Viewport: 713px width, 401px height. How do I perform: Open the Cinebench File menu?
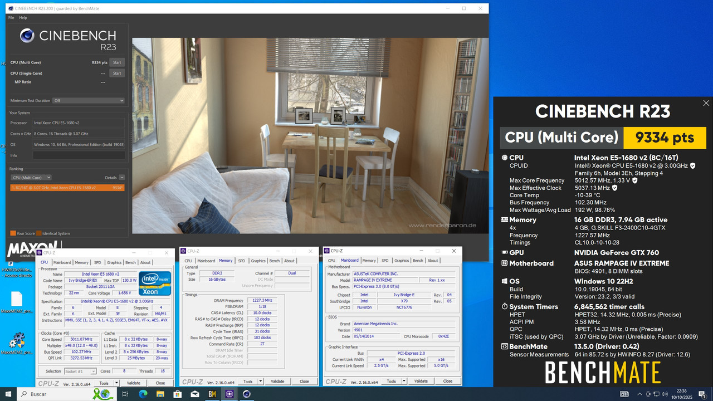click(11, 17)
